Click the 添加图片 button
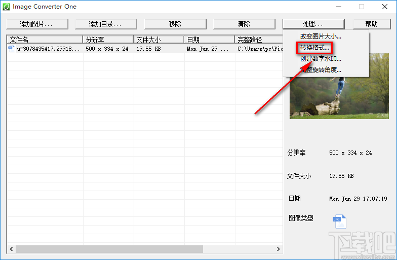The width and height of the screenshot is (397, 260). (x=37, y=24)
